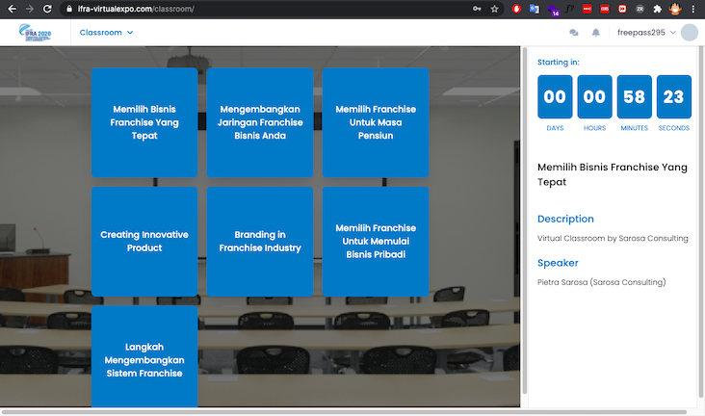Open the freepass295 account dropdown
The image size is (705, 416).
646,33
